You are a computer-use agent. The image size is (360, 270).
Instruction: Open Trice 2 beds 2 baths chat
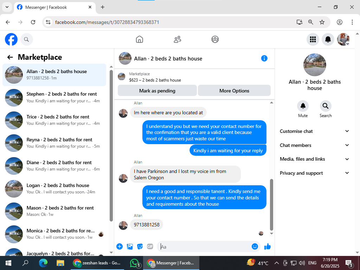tap(54, 120)
